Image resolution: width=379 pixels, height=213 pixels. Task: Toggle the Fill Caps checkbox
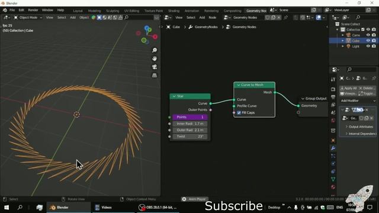click(x=239, y=112)
